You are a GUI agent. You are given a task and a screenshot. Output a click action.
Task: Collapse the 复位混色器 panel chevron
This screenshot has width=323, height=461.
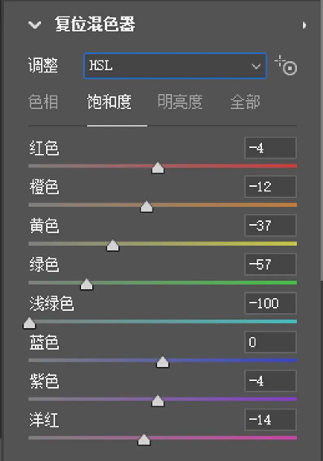35,25
